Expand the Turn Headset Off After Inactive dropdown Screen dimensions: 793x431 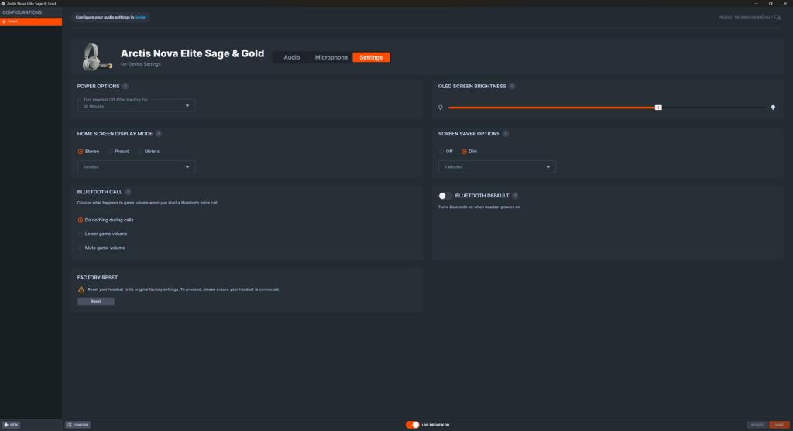(x=136, y=105)
